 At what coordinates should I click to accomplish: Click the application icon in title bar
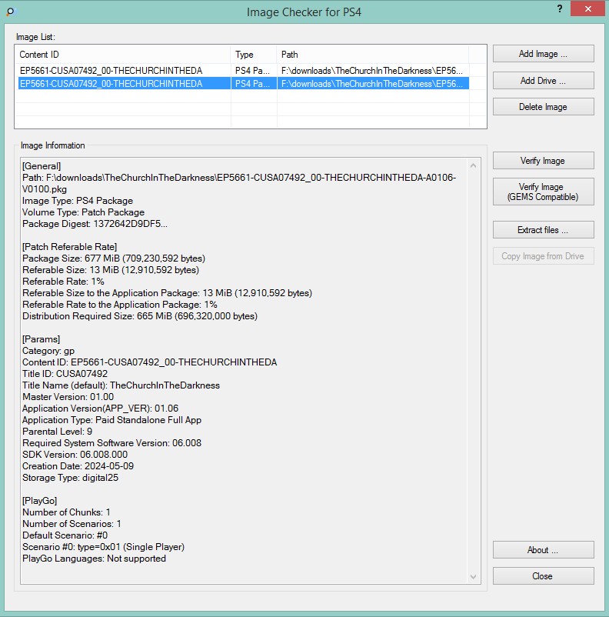pyautogui.click(x=11, y=12)
